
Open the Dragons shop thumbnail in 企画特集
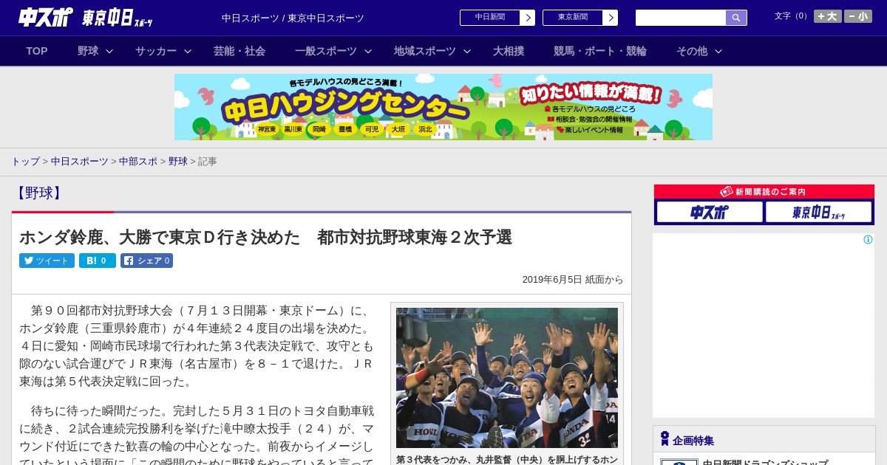pos(679,462)
